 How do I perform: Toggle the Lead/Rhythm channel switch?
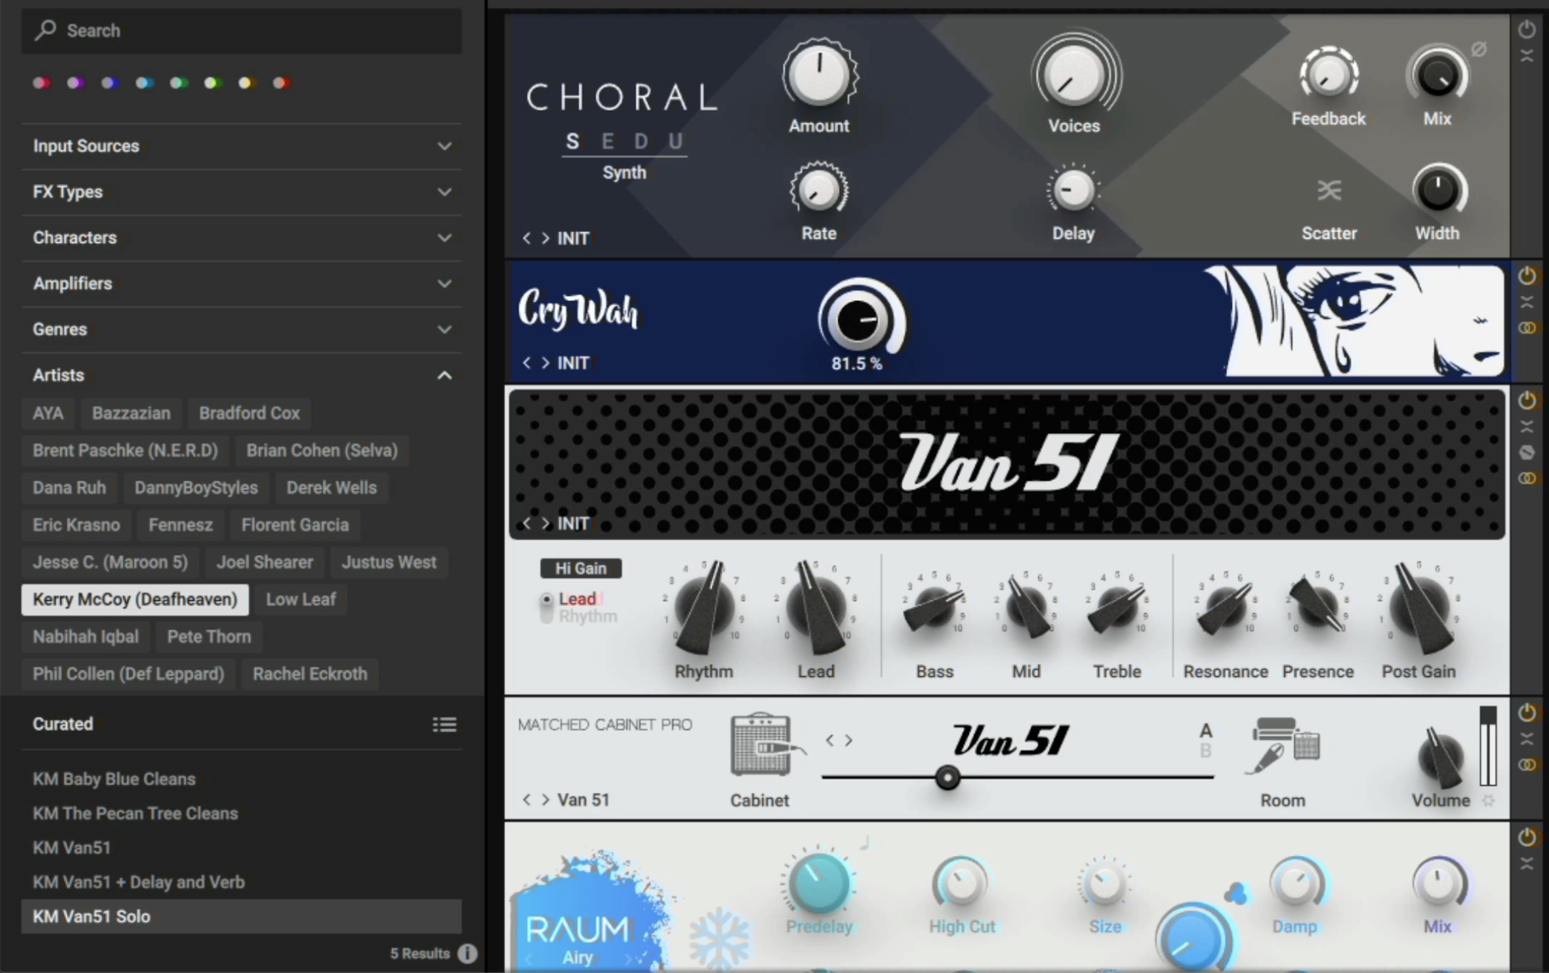point(547,608)
